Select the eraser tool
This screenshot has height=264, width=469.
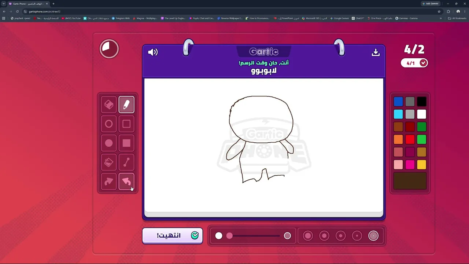click(109, 105)
